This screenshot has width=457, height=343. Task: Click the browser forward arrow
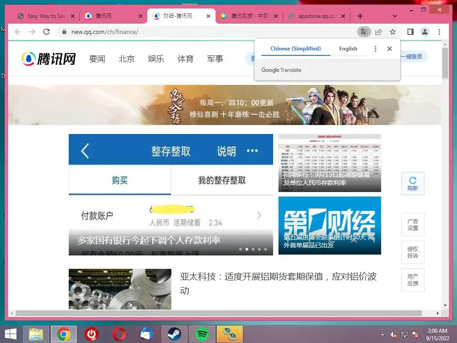coord(32,32)
